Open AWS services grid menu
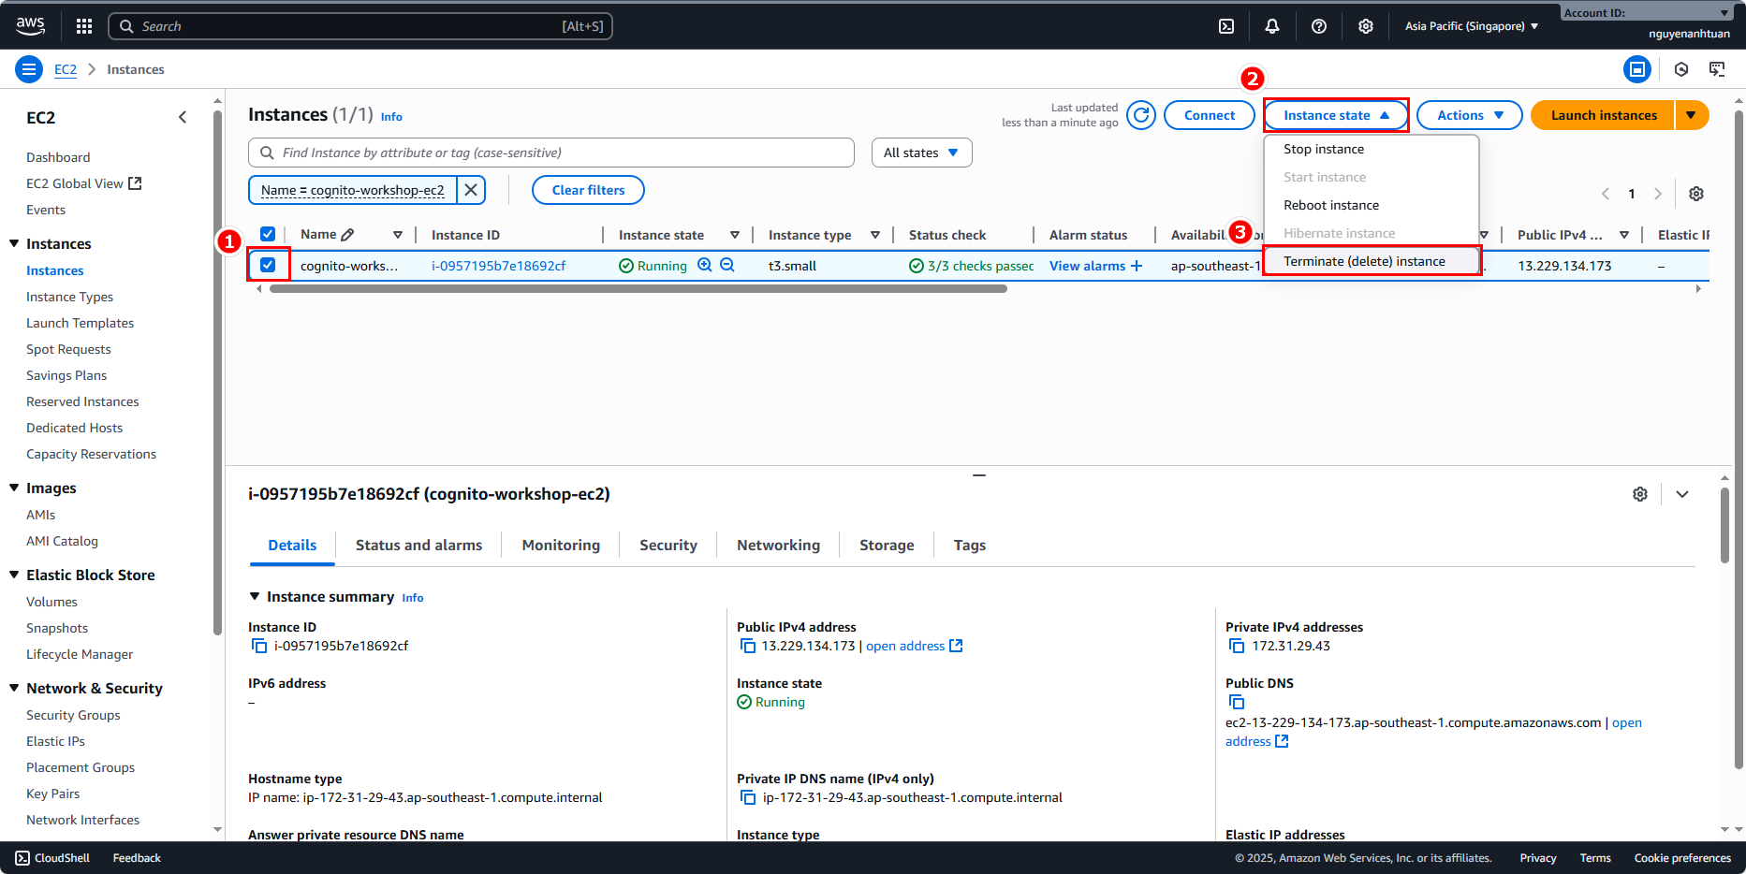Viewport: 1746px width, 874px height. (84, 26)
